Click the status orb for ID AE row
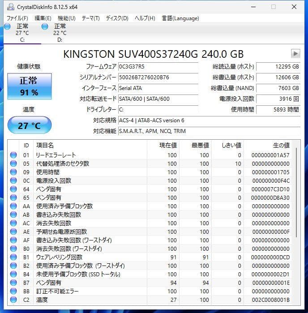 click(x=13, y=232)
